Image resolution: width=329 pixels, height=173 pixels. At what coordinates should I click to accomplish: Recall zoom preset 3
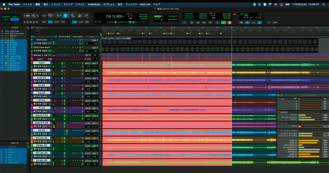point(31,22)
